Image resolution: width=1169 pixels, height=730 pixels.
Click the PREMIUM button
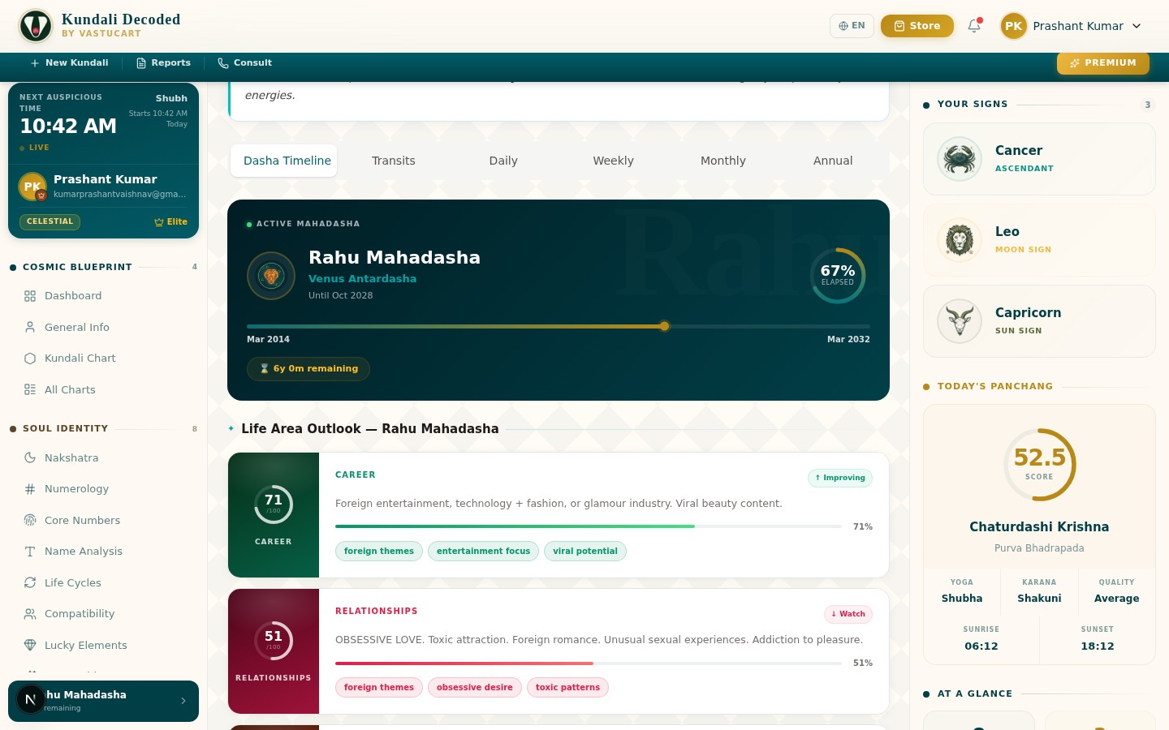(1102, 63)
